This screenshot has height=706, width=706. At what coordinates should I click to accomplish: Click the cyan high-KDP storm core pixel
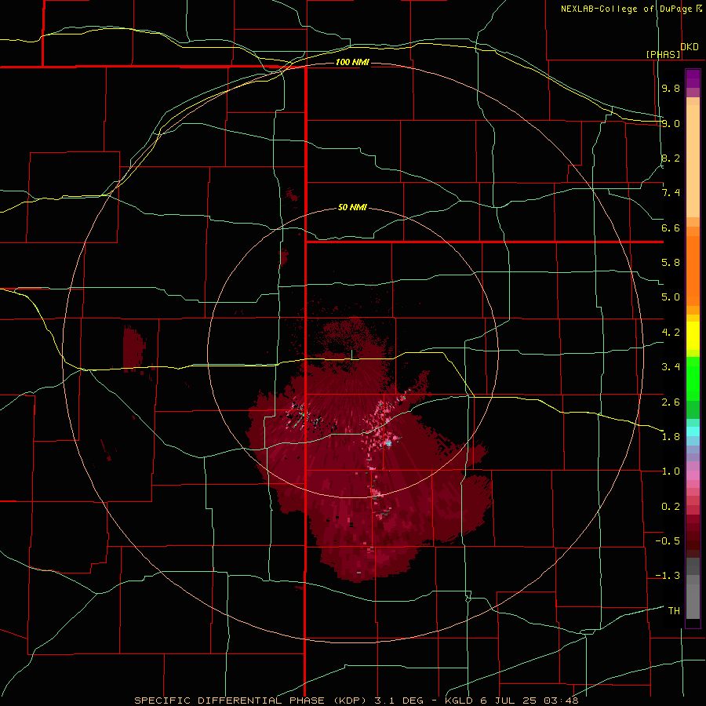[x=388, y=443]
